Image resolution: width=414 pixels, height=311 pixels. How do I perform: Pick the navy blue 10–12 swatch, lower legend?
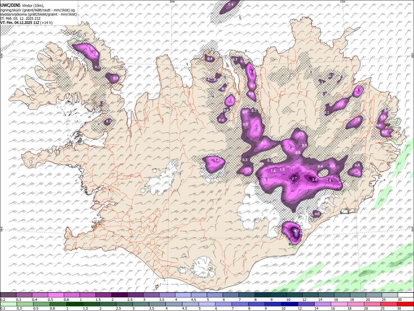click(x=289, y=304)
